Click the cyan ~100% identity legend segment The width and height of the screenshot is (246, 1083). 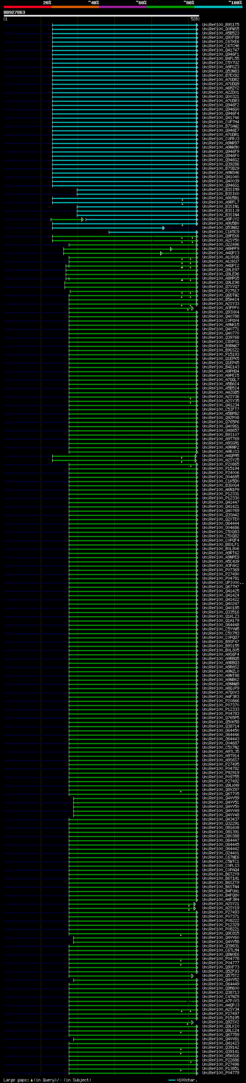218,7
